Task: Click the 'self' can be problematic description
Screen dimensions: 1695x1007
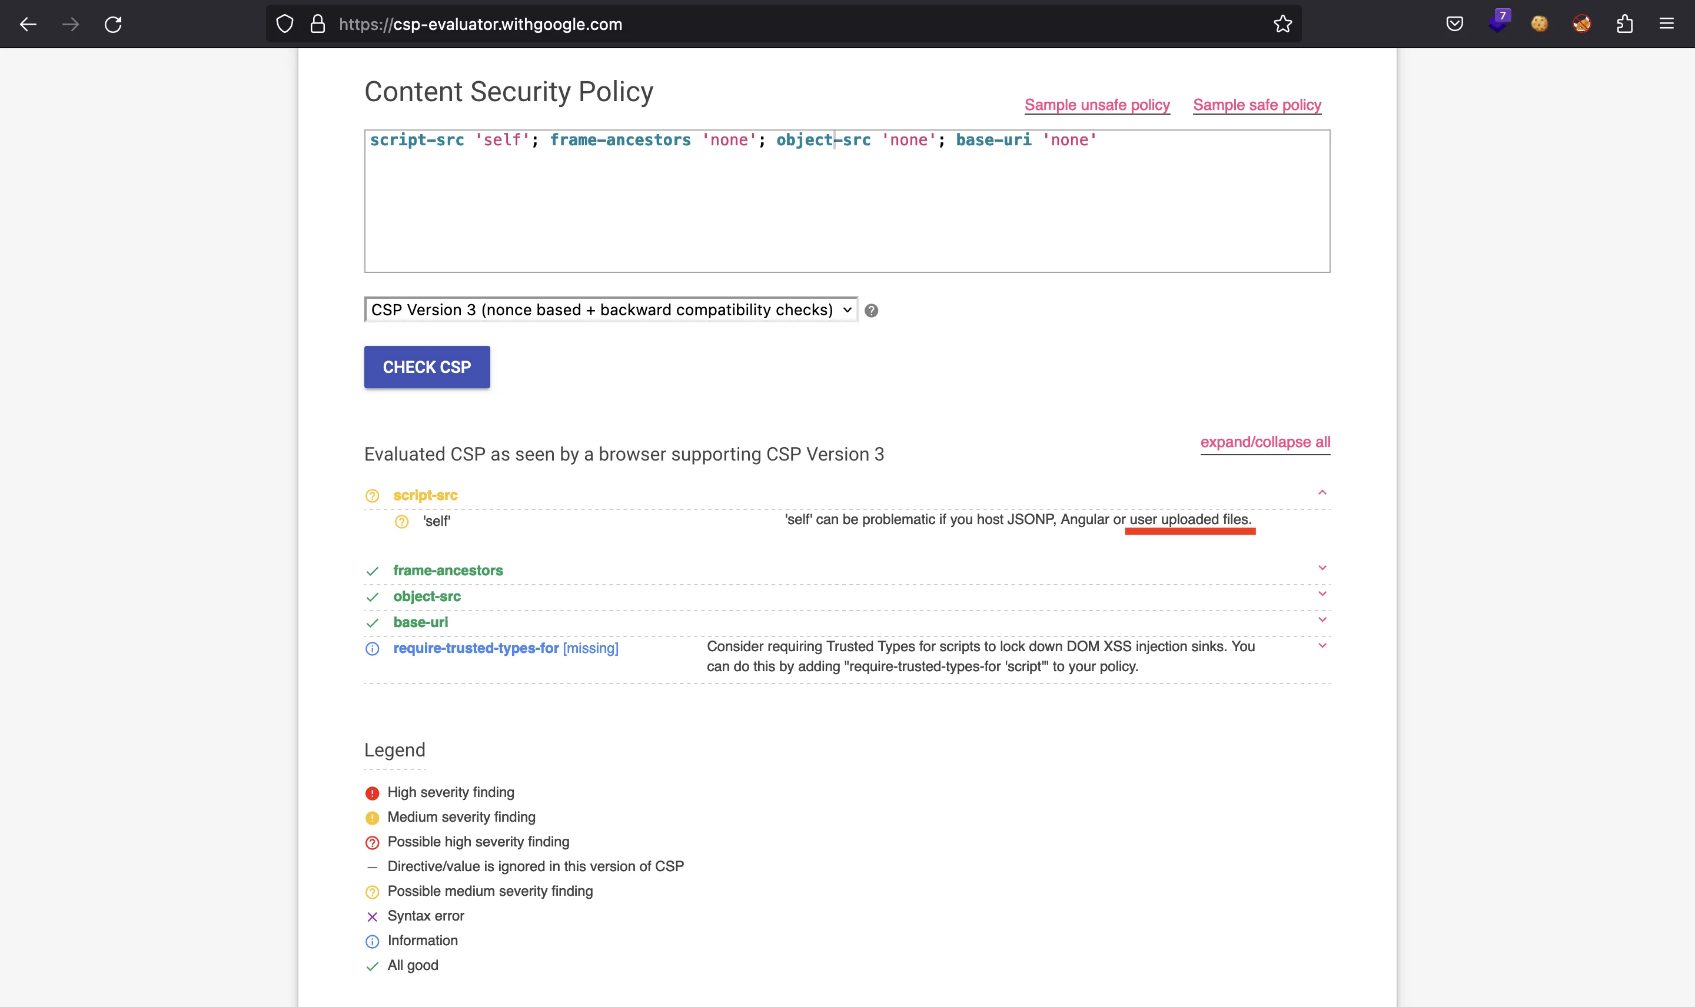Action: tap(1018, 520)
